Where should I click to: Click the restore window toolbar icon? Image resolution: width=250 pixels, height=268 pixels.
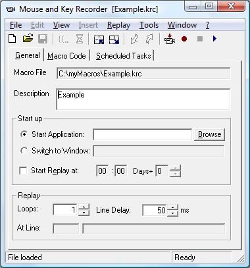click(x=114, y=40)
